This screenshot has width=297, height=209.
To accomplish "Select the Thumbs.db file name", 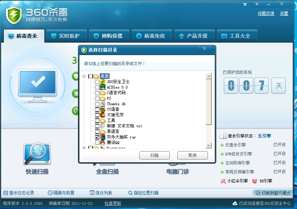I will pyautogui.click(x=116, y=104).
